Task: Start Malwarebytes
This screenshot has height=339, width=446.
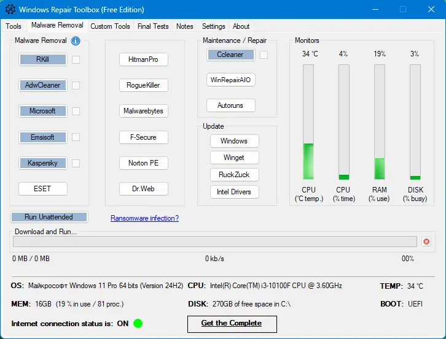Action: coord(143,111)
